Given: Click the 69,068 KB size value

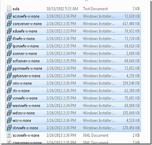Looking at the screenshot, I should coord(132,61).
